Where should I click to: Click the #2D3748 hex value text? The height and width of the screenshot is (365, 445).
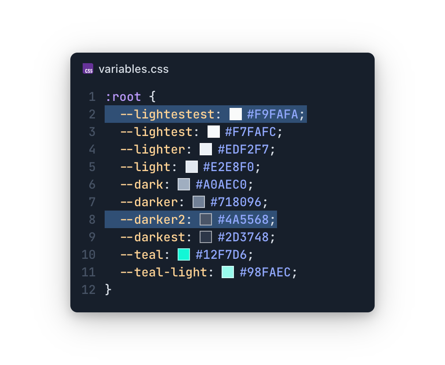(x=243, y=237)
